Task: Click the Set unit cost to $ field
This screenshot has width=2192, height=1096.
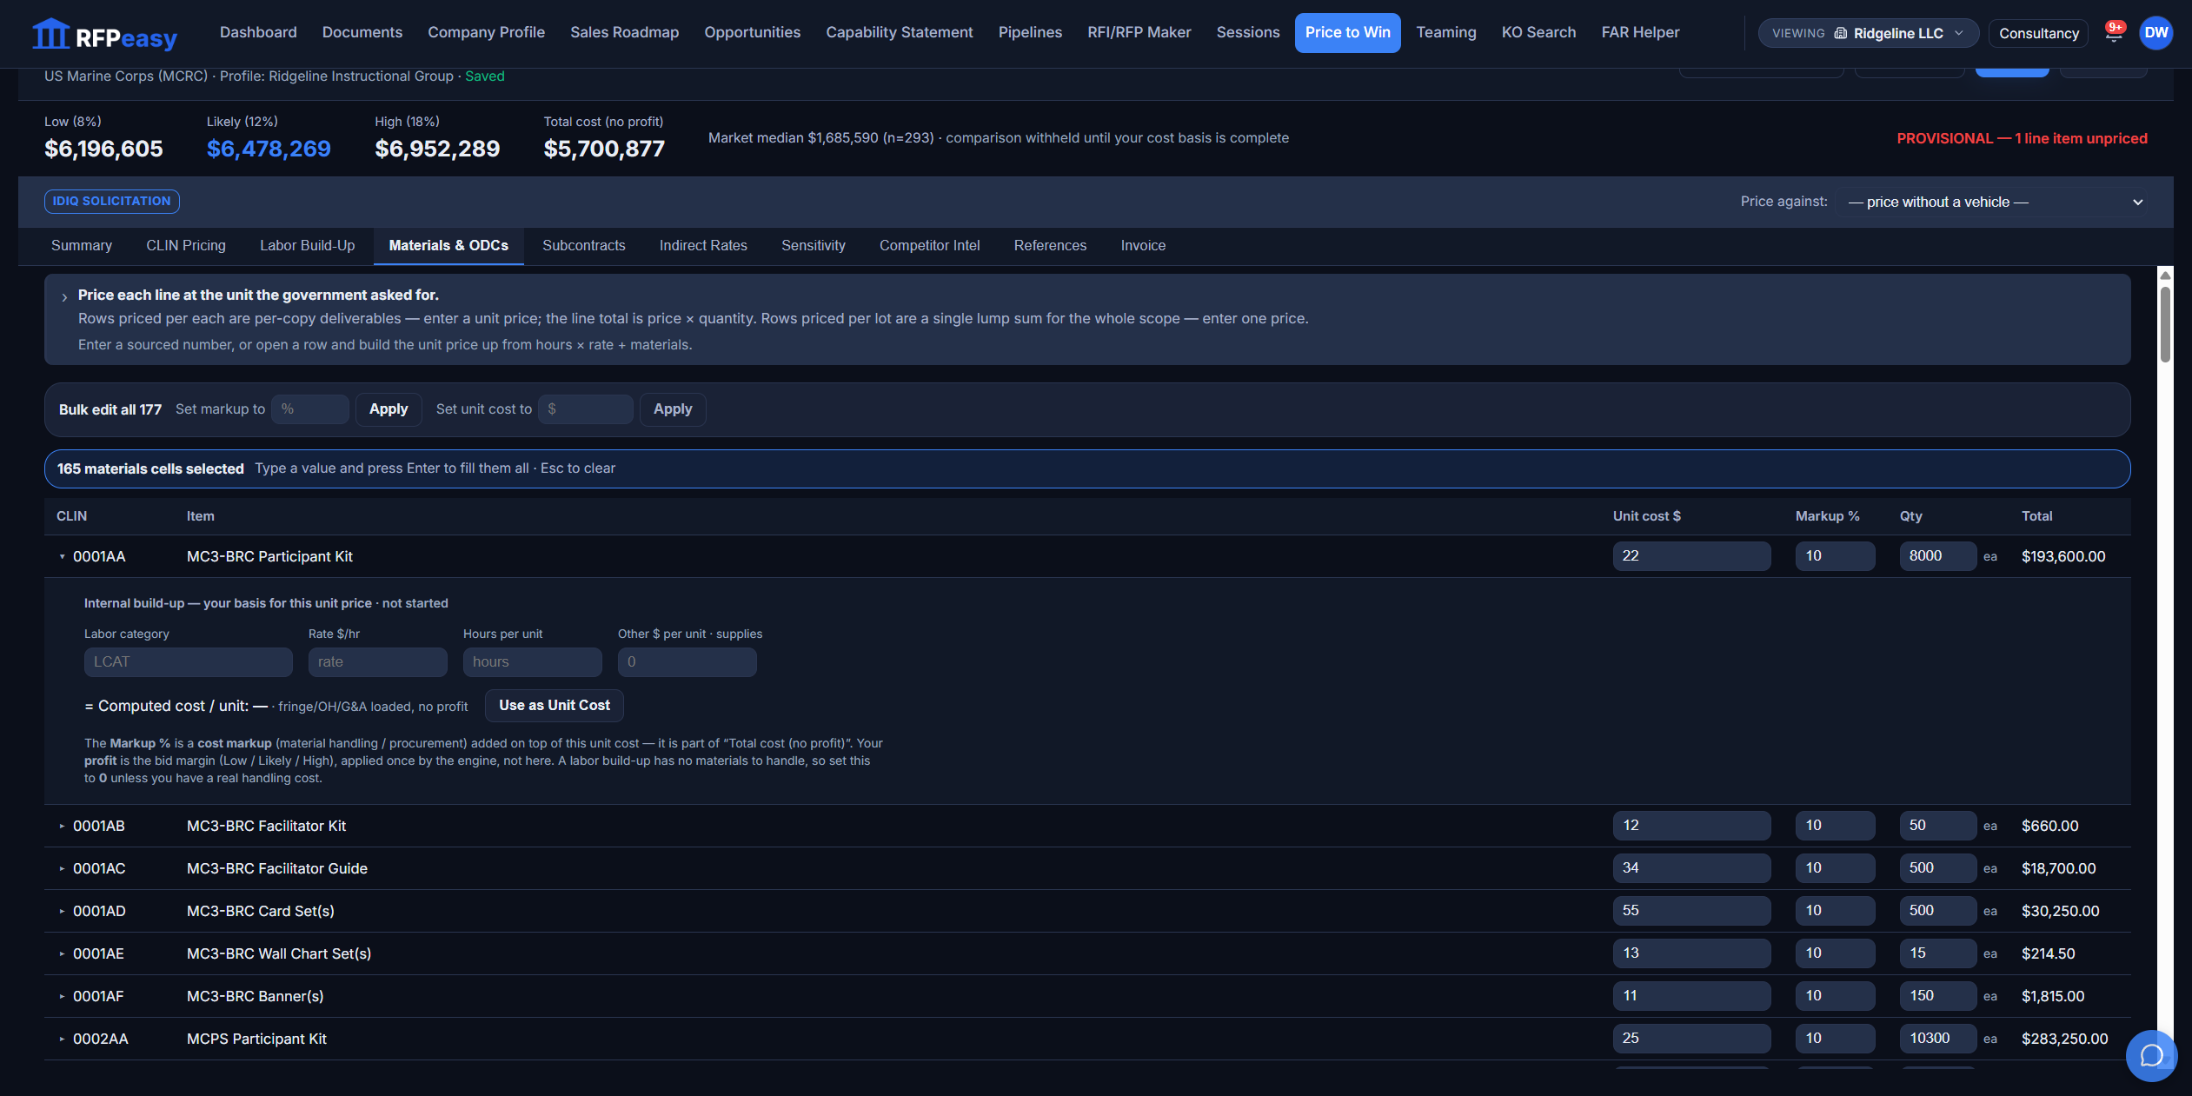Action: 586,409
